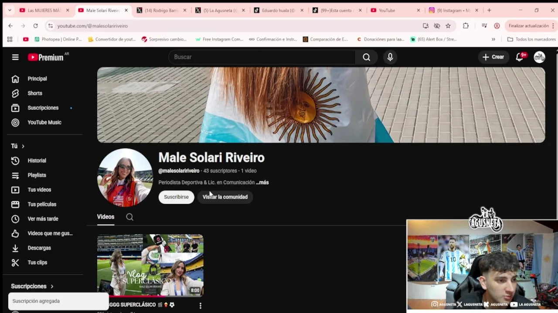The width and height of the screenshot is (558, 313).
Task: Close the Male Solari Riveiro tab
Action: click(x=126, y=10)
